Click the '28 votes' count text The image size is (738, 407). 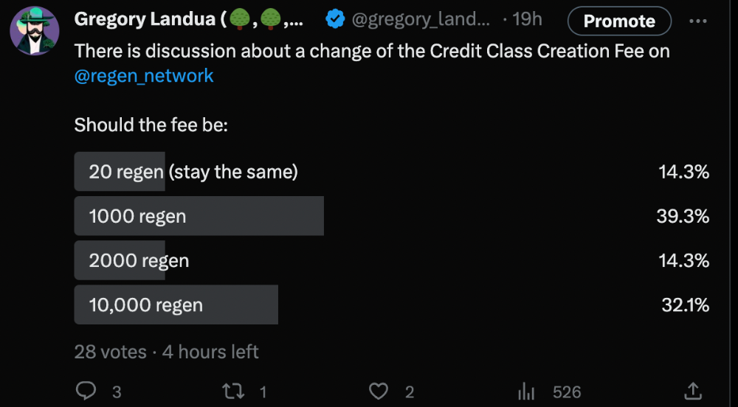pos(110,352)
